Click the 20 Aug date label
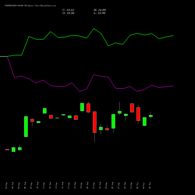195x195 pixels. tap(87, 186)
